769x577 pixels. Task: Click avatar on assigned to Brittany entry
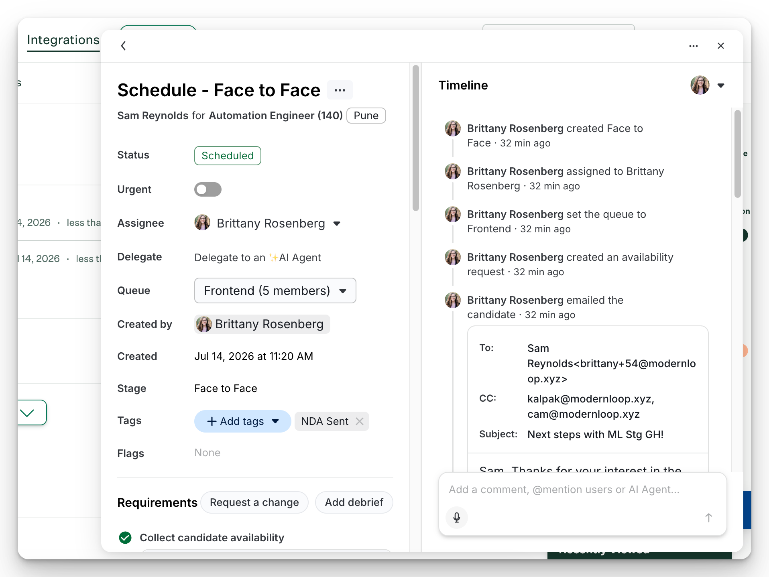click(x=453, y=171)
